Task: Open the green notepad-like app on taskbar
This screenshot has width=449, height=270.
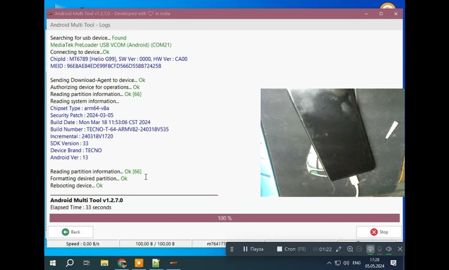Action: click(156, 263)
